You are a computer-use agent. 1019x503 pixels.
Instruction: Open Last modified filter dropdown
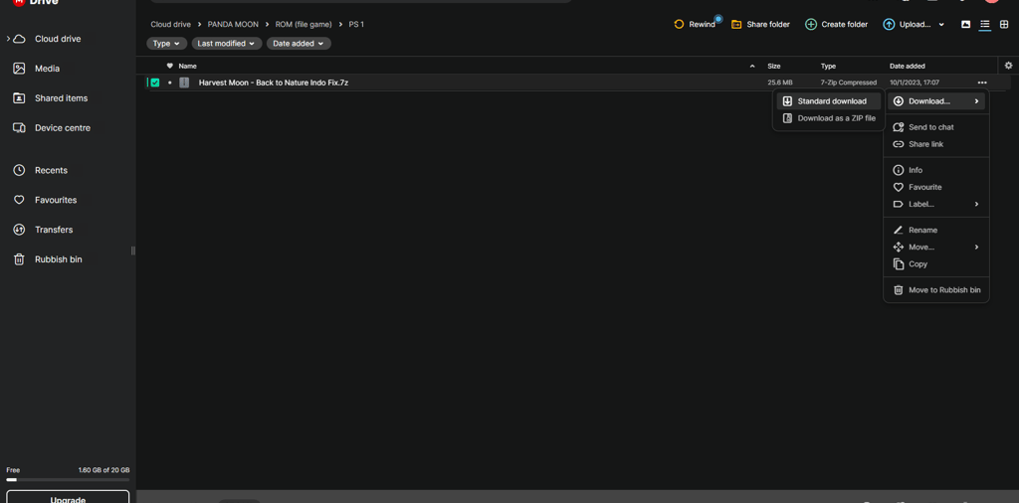pos(226,44)
